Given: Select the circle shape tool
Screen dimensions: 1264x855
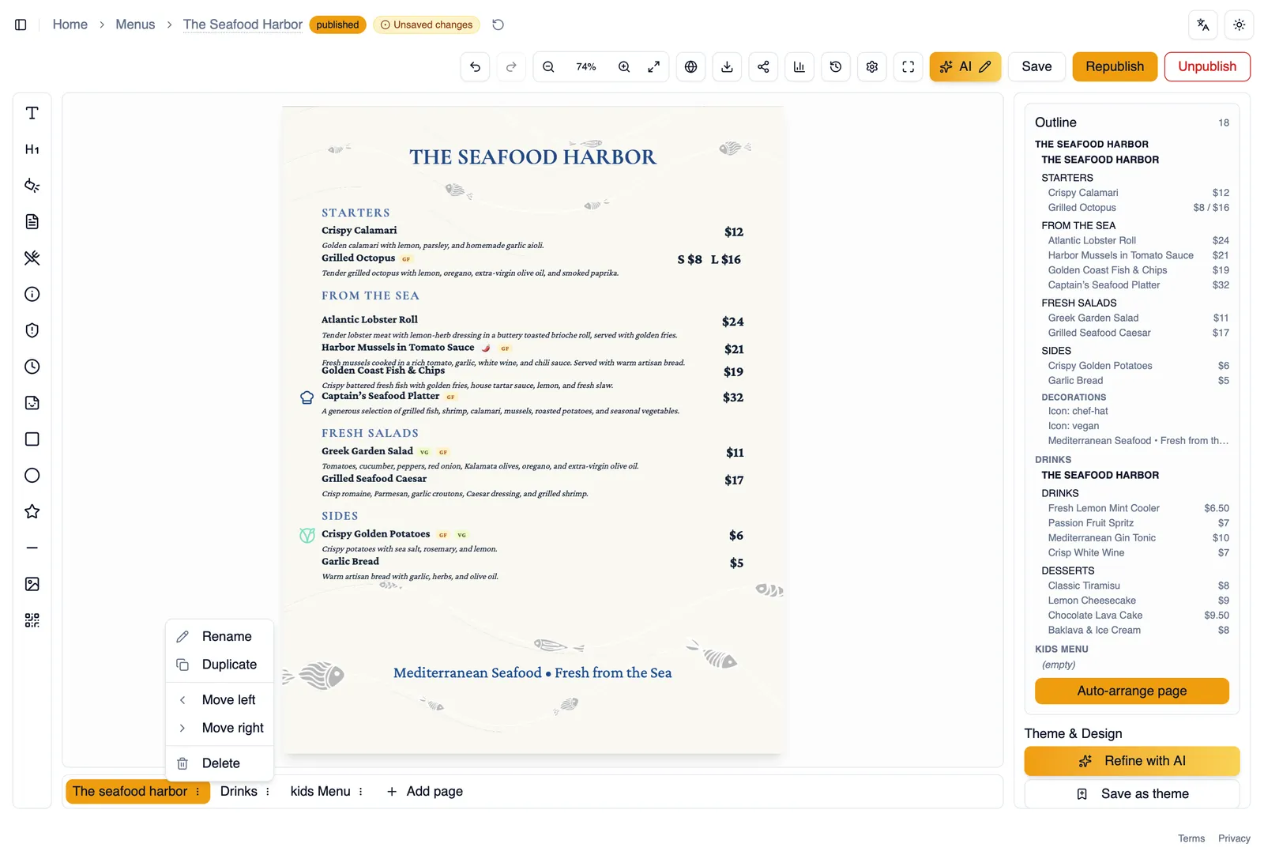Looking at the screenshot, I should 32,476.
